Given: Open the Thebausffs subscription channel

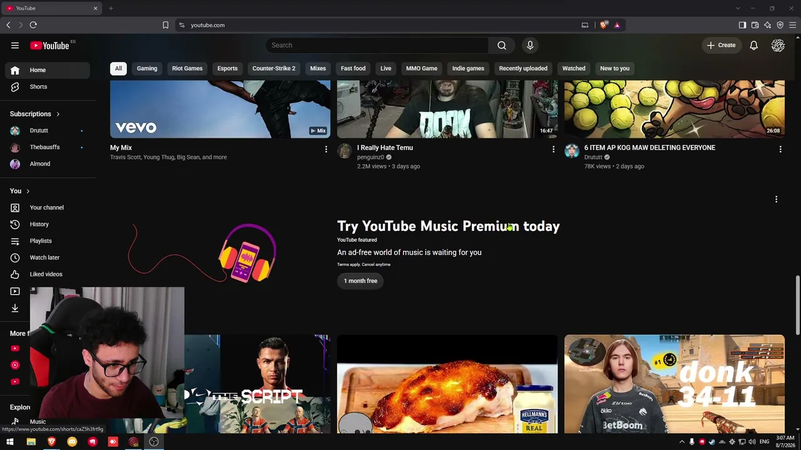Looking at the screenshot, I should (45, 147).
